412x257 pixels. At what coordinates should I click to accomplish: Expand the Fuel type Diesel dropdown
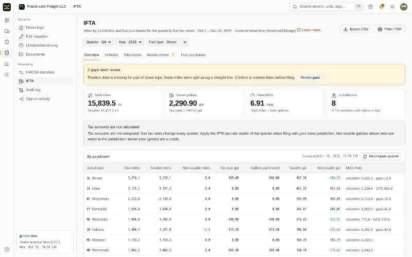[167, 42]
